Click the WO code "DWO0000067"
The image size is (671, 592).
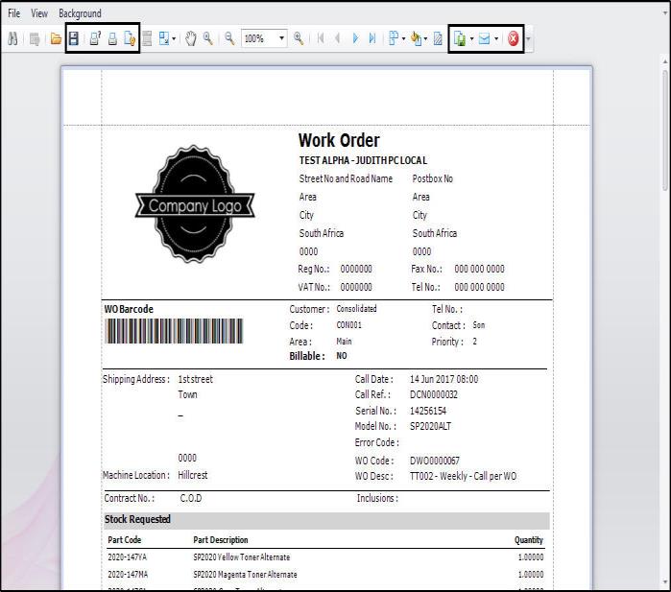pyautogui.click(x=435, y=461)
